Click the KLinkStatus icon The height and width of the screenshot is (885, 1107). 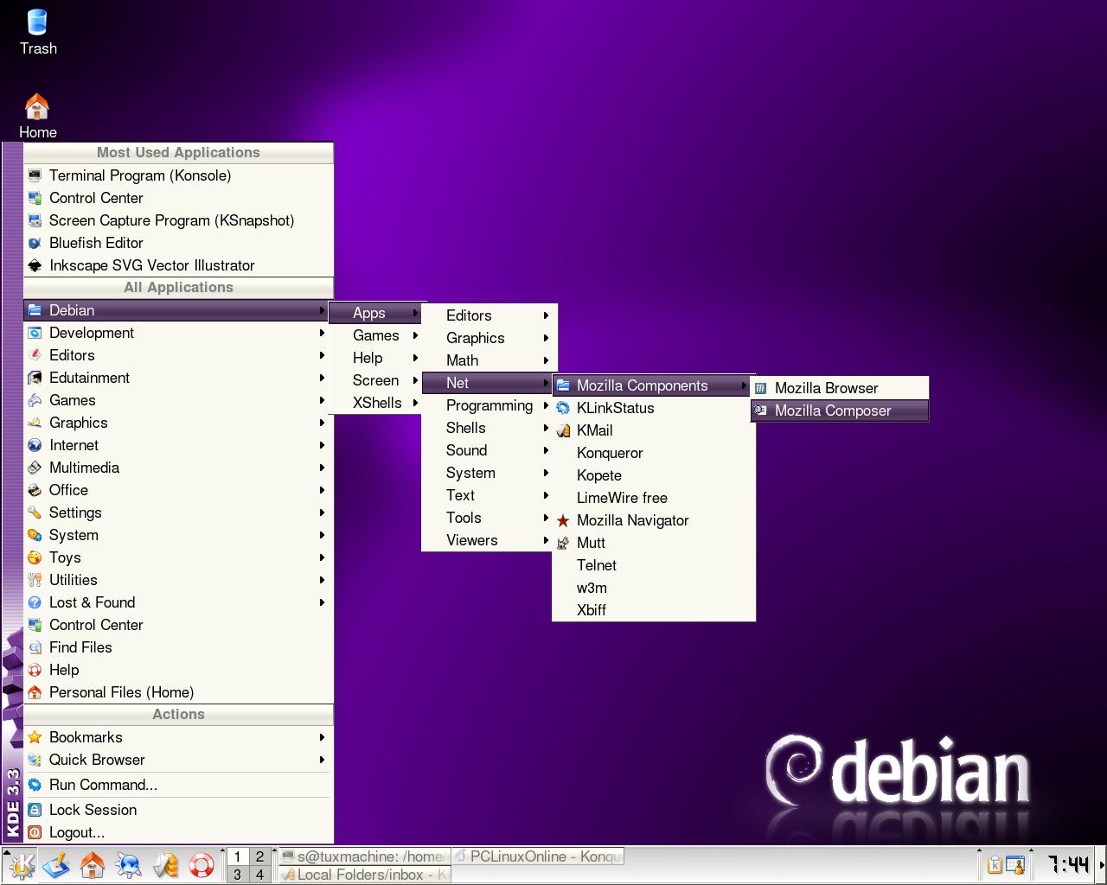click(563, 408)
